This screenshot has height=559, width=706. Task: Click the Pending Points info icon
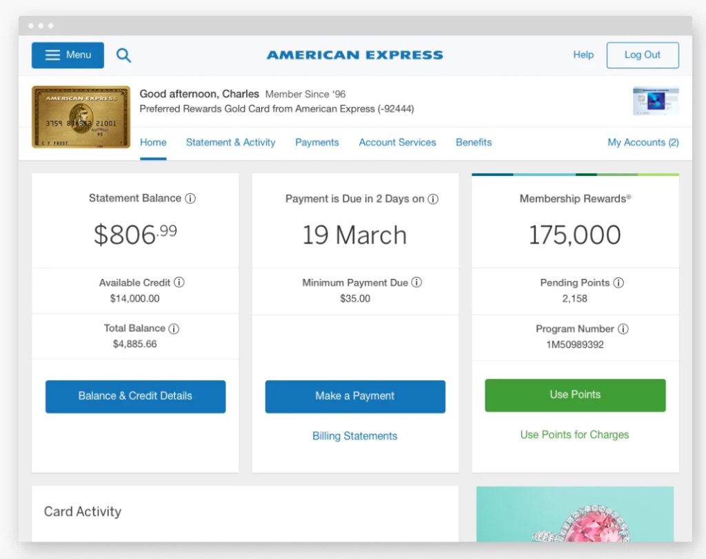[619, 282]
